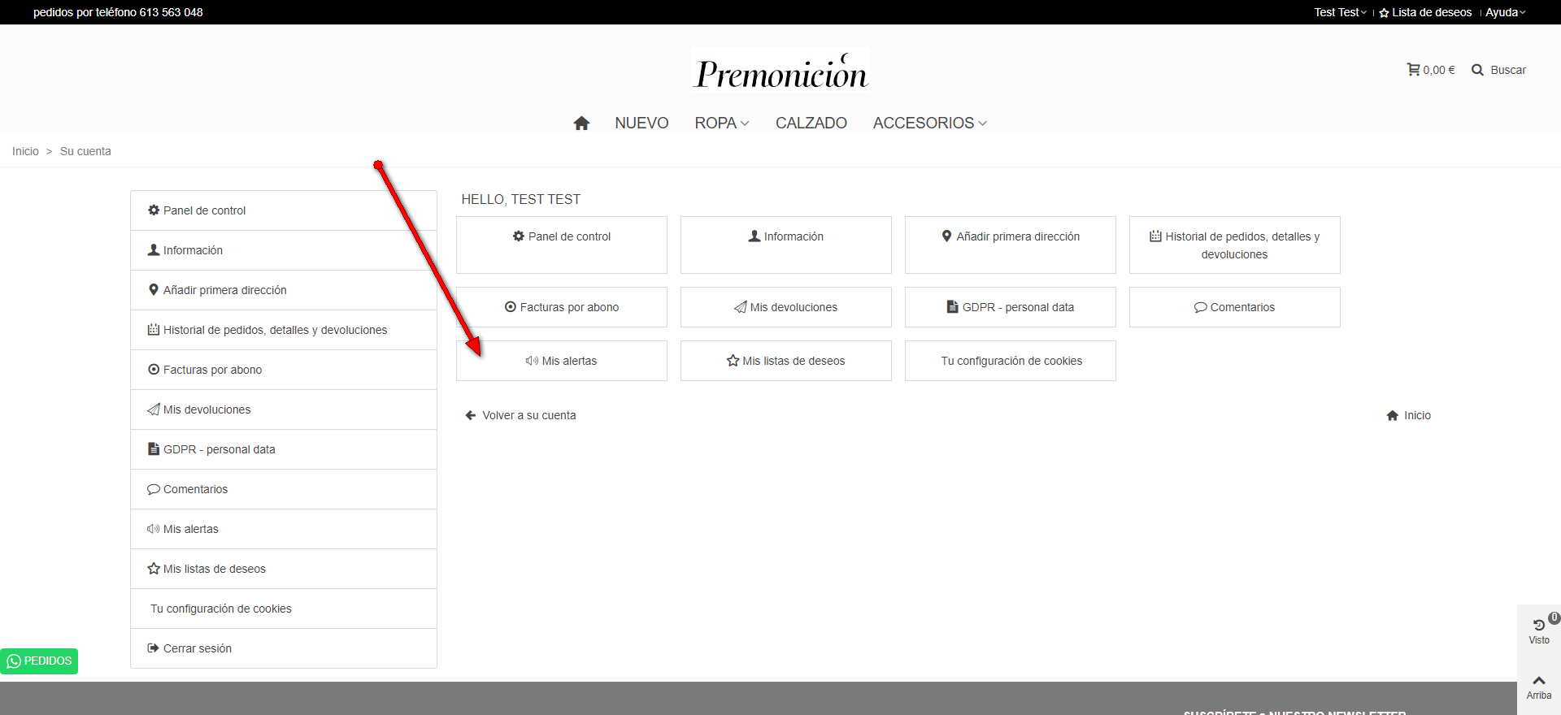Open the Comentarios card
Screen dimensions: 1561x715
pos(1235,307)
